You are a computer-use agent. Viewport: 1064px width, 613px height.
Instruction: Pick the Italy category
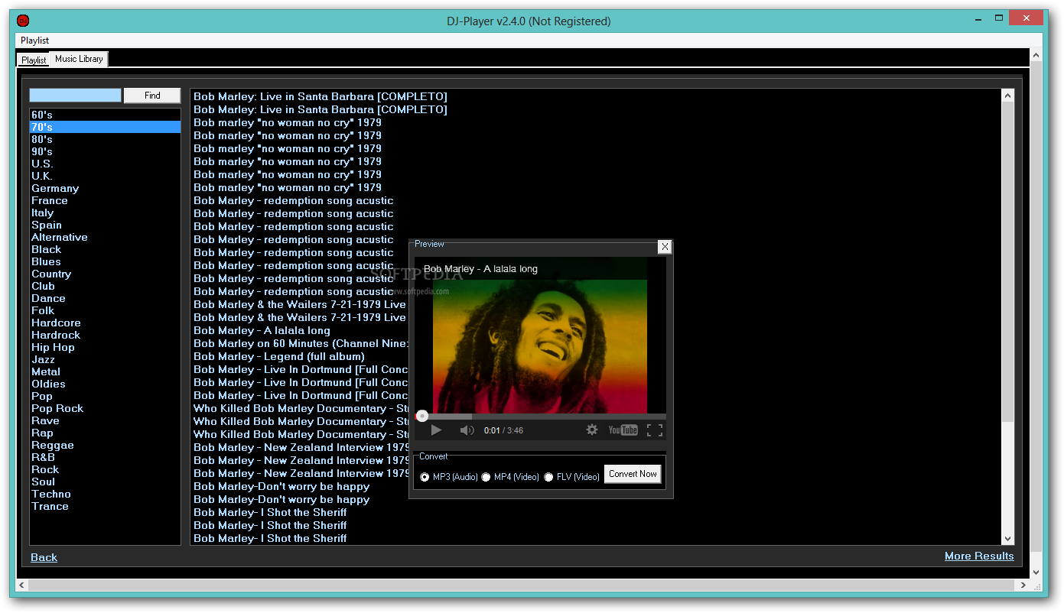105,212
